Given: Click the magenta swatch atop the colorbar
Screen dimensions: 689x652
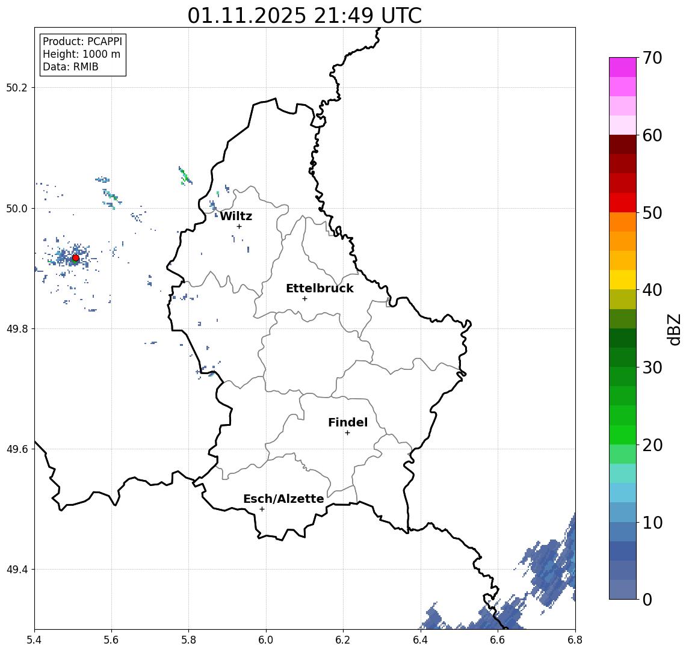Looking at the screenshot, I should point(623,67).
